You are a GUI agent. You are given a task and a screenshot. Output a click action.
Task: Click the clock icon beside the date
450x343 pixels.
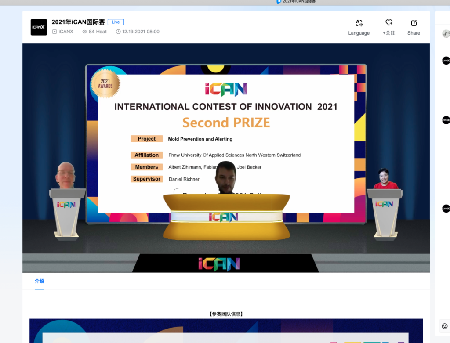click(x=118, y=32)
